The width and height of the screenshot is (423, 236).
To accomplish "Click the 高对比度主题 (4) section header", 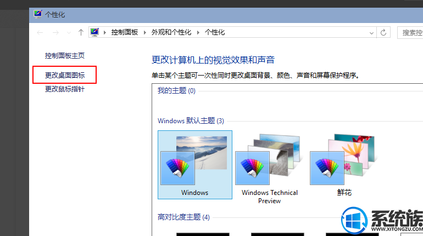I will point(183,217).
